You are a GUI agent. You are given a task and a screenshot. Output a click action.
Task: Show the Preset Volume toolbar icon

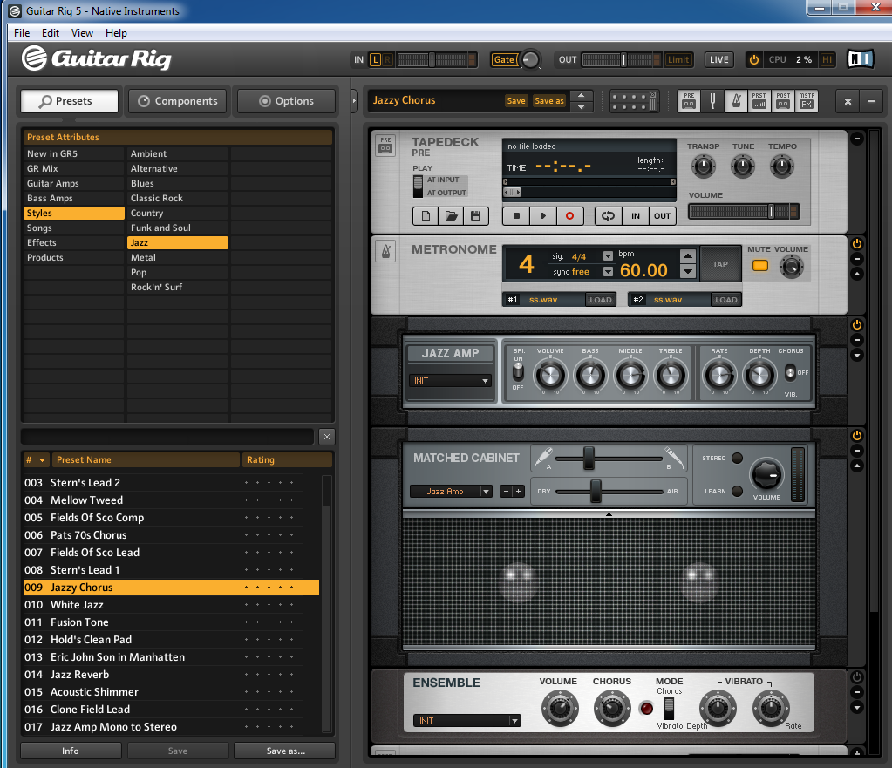(x=759, y=101)
